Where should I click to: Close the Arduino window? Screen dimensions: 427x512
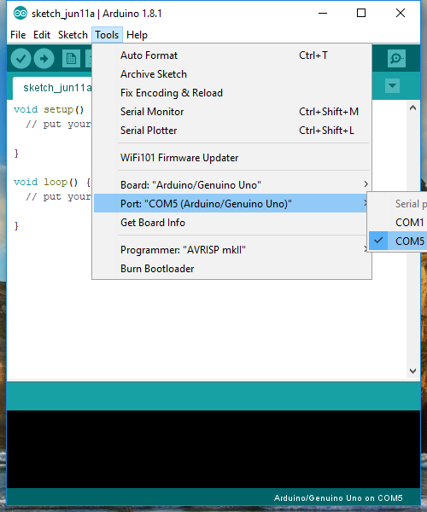coord(401,14)
